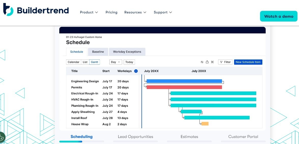
Task: Click the blue Engineering Design Gantt bar
Action: [184, 81]
